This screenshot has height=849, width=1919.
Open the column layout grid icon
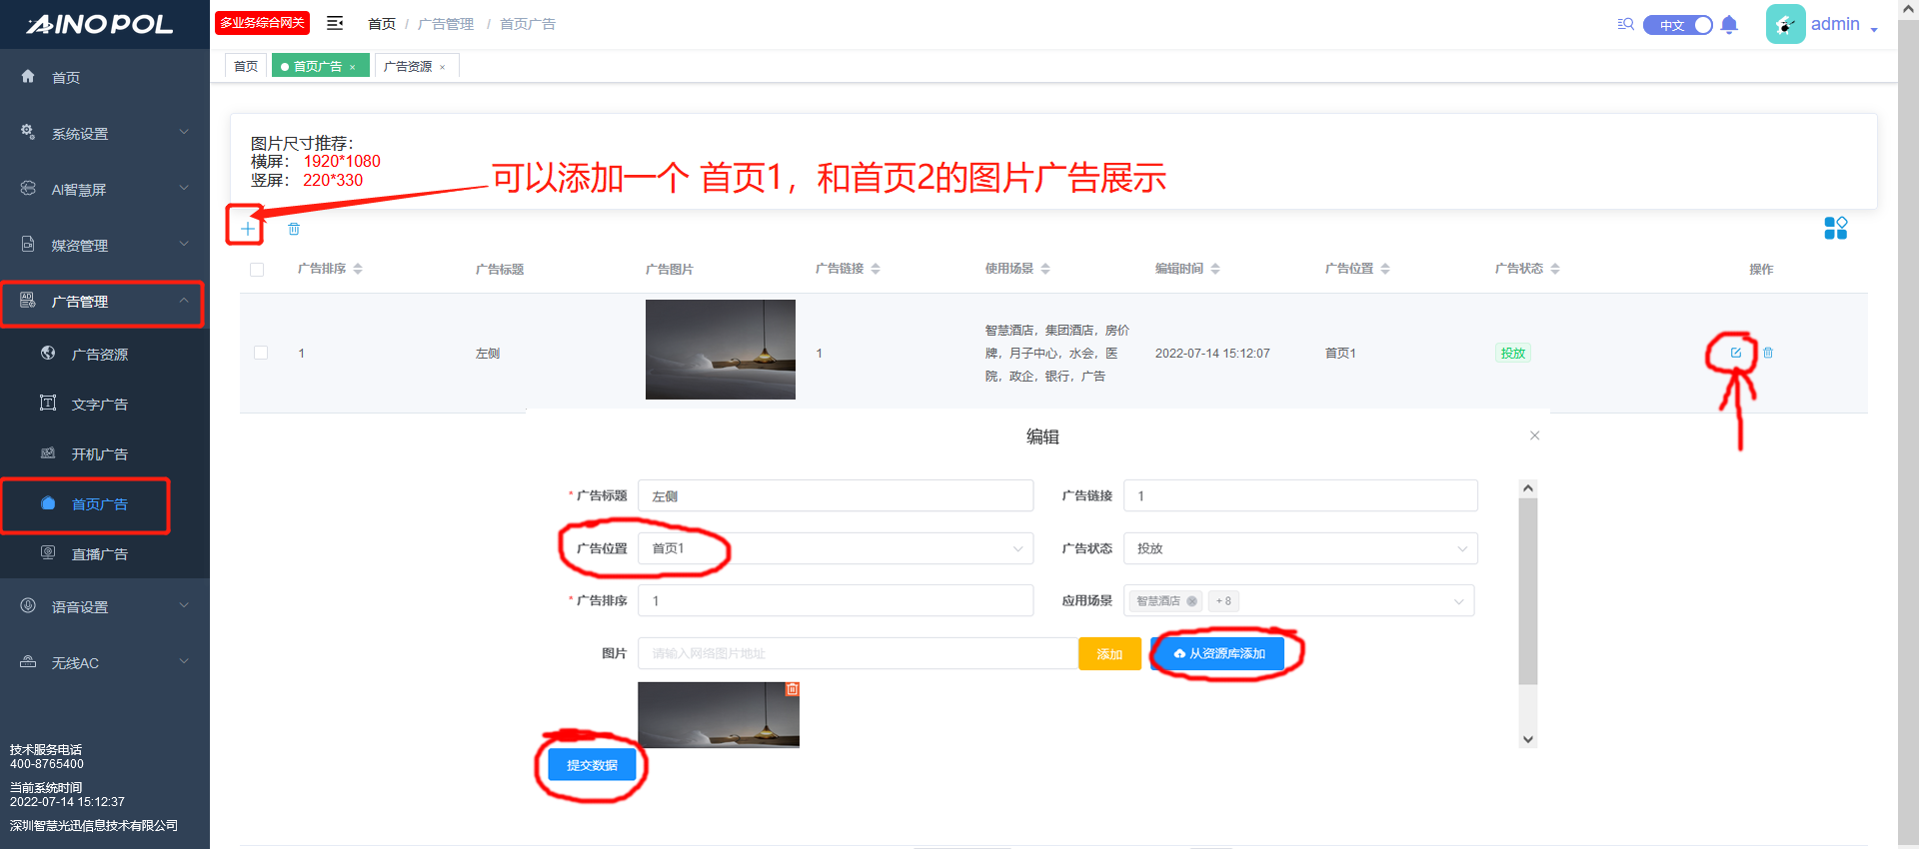1835,229
